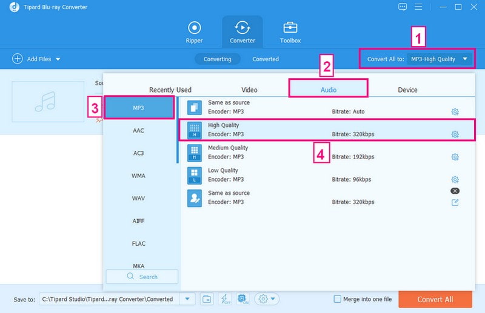The width and height of the screenshot is (485, 313).
Task: Select AC3 format in sidebar
Action: [139, 153]
